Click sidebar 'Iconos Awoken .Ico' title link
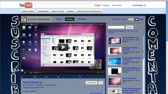This screenshot has width=168, height=94. pos(130,38)
